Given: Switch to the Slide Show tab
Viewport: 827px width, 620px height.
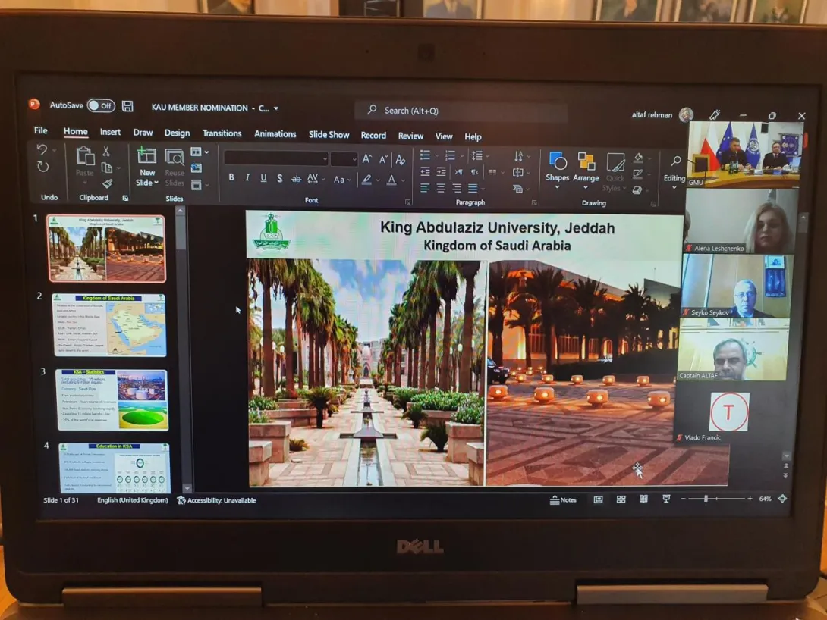Looking at the screenshot, I should pyautogui.click(x=329, y=135).
